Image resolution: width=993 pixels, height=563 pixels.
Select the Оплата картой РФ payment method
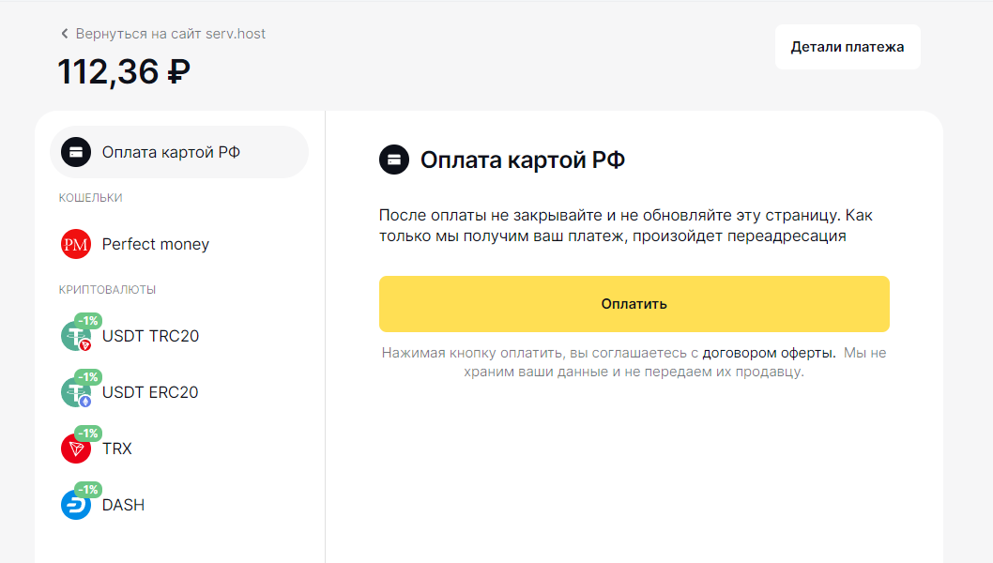[x=171, y=152]
